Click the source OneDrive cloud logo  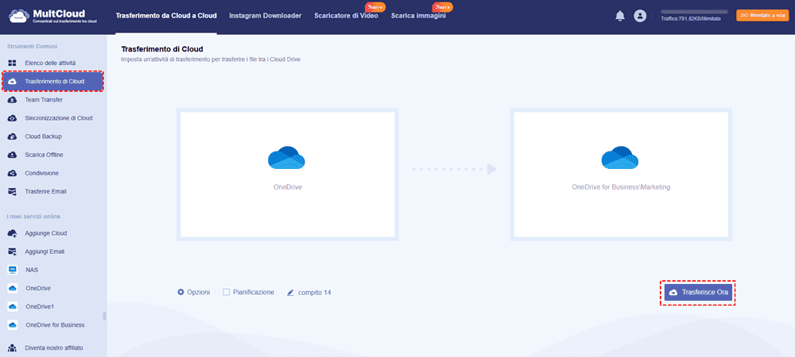click(x=286, y=157)
